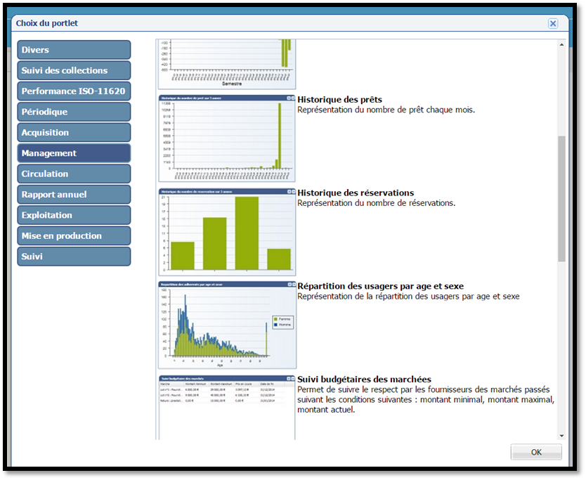Screen dimensions: 586x480
Task: Select Suivi des collections category
Action: [x=74, y=70]
